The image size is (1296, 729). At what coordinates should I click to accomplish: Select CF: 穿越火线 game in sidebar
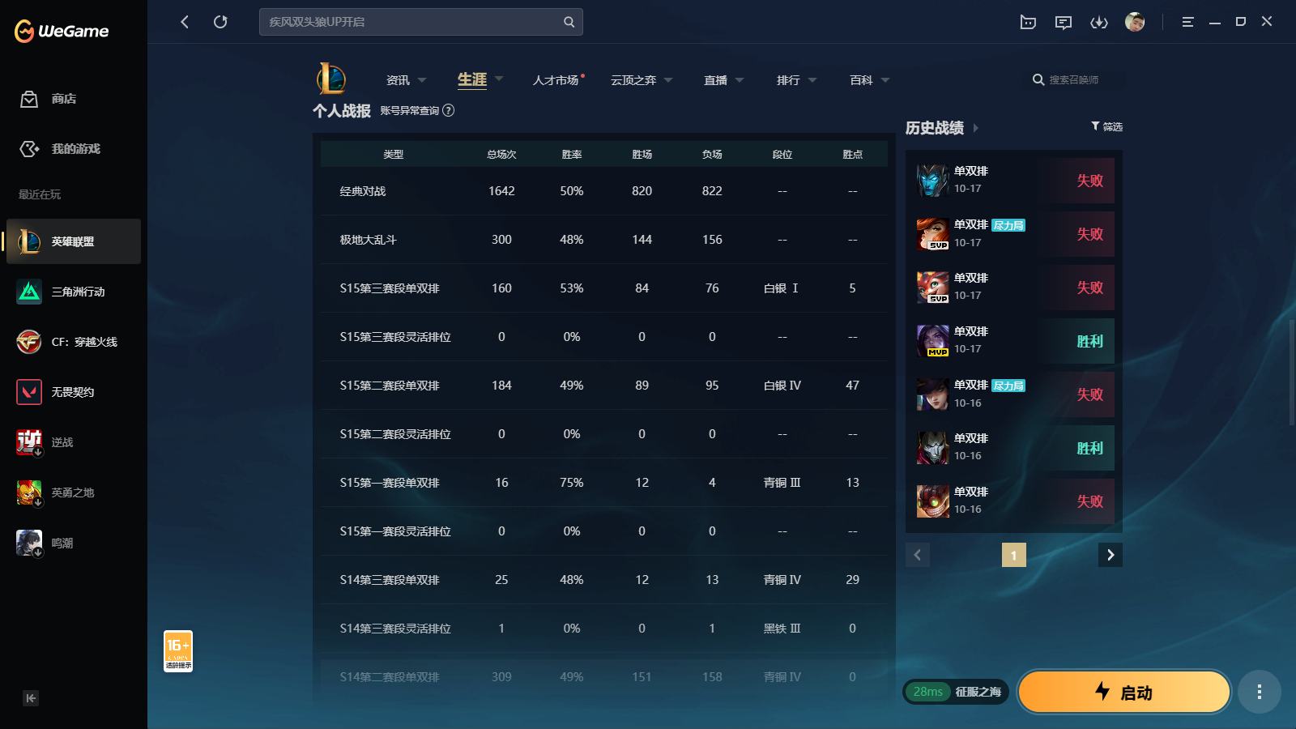coord(74,342)
